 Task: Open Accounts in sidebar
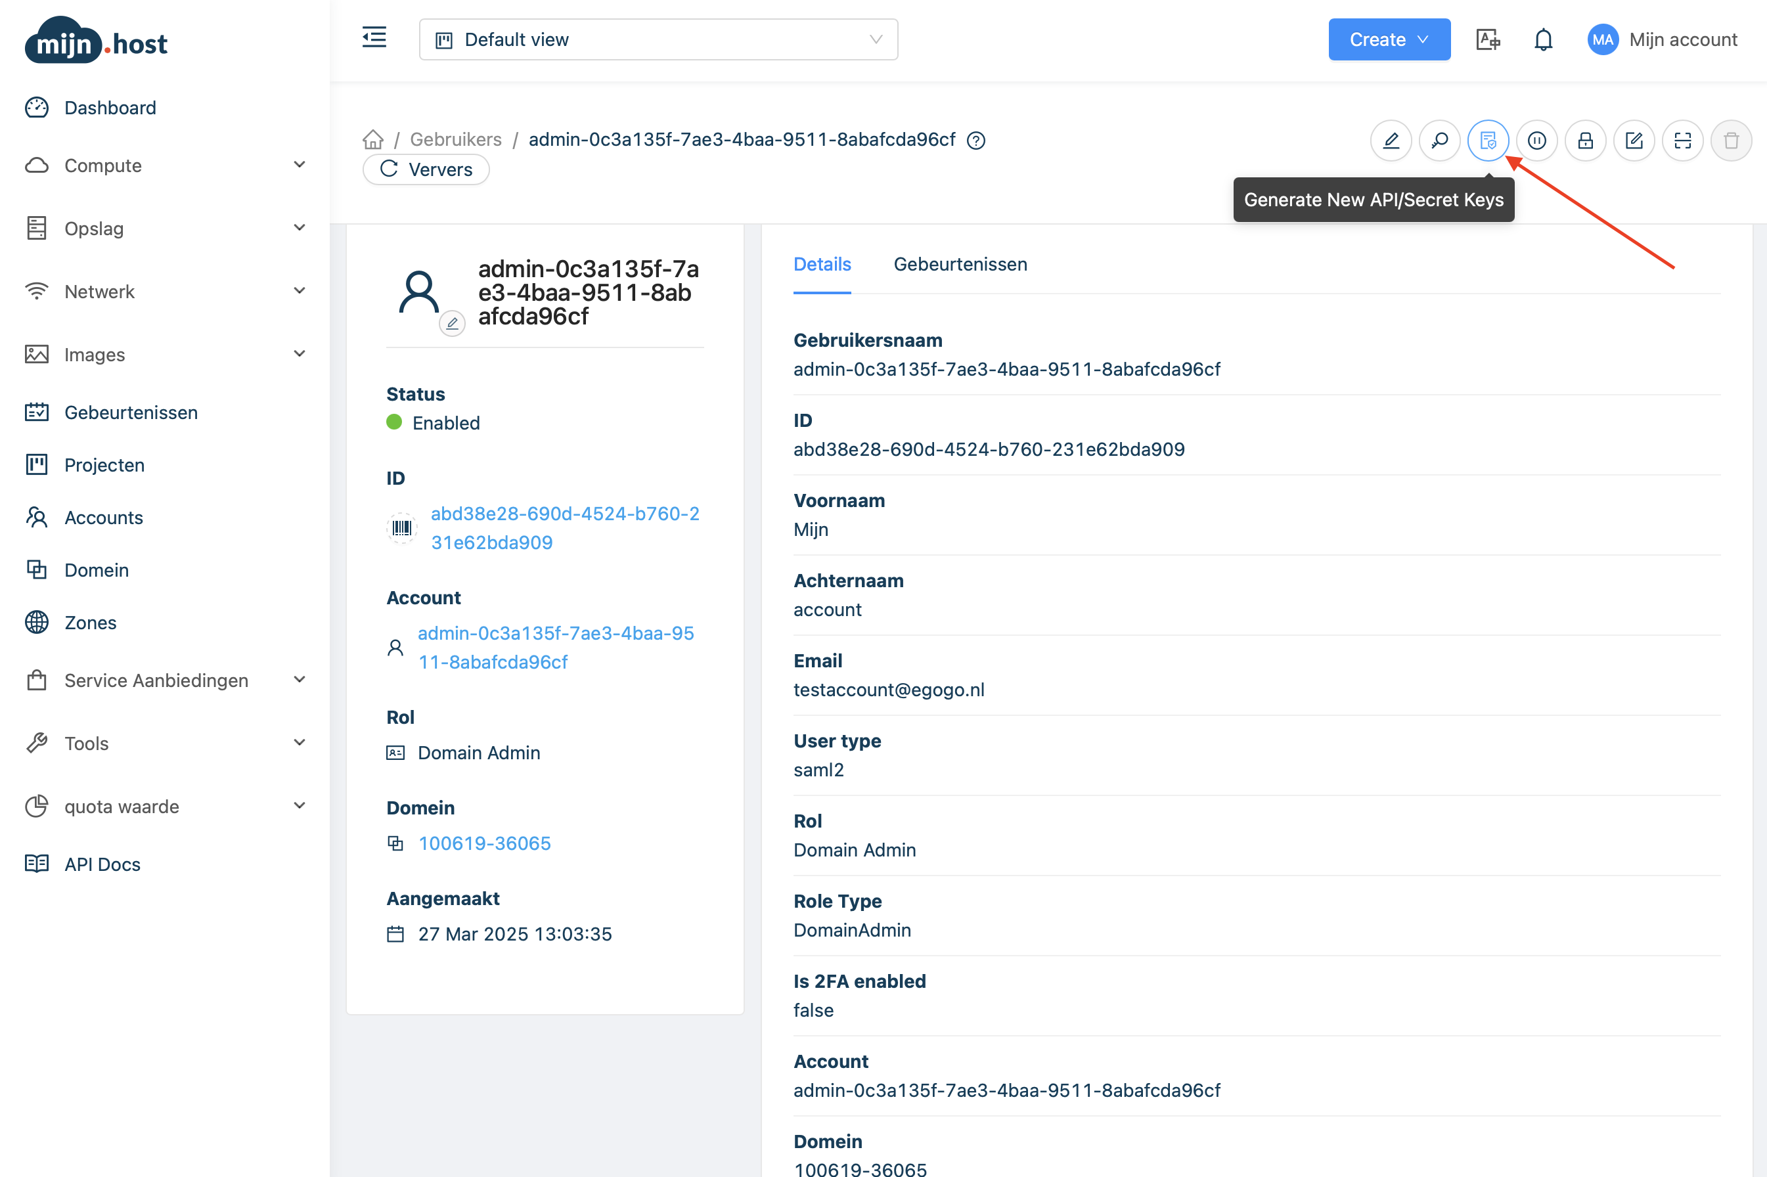point(104,517)
